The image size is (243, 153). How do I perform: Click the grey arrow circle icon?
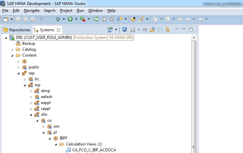[x=104, y=19]
